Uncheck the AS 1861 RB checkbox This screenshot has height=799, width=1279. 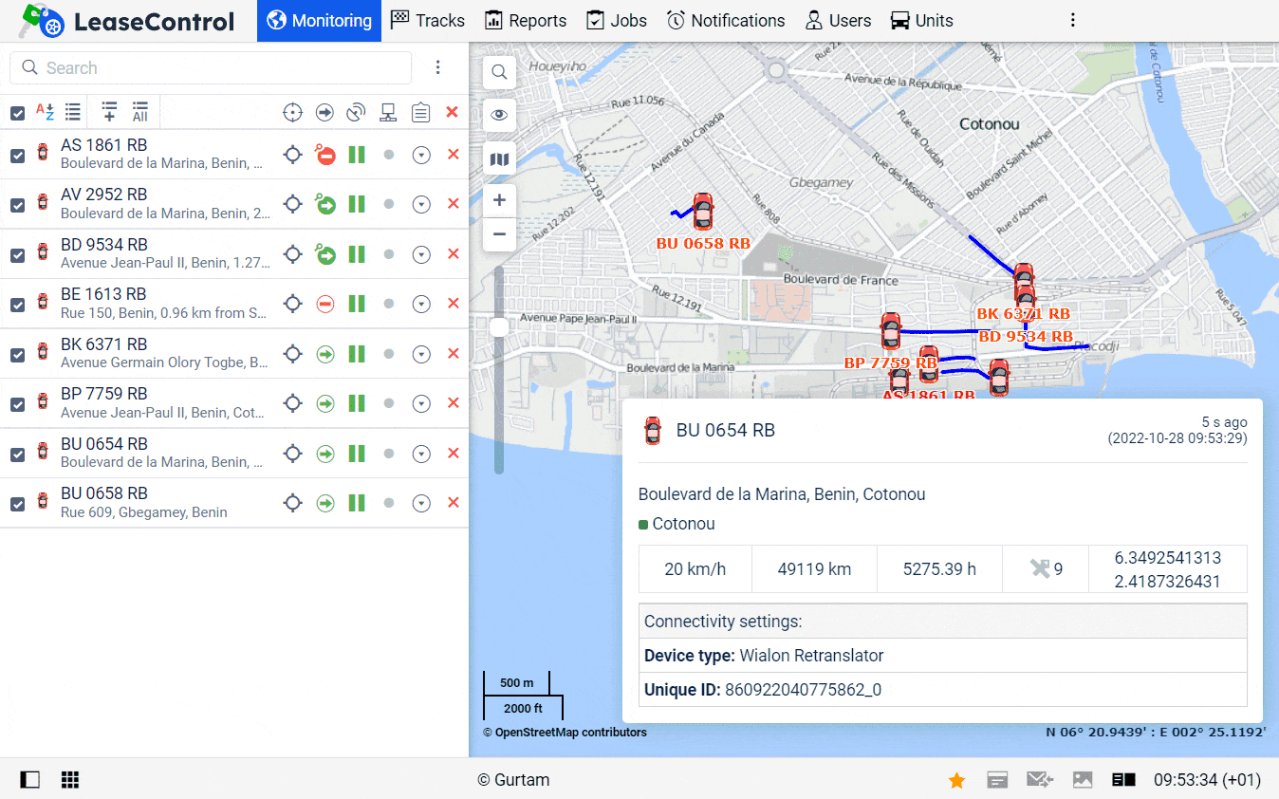(17, 156)
